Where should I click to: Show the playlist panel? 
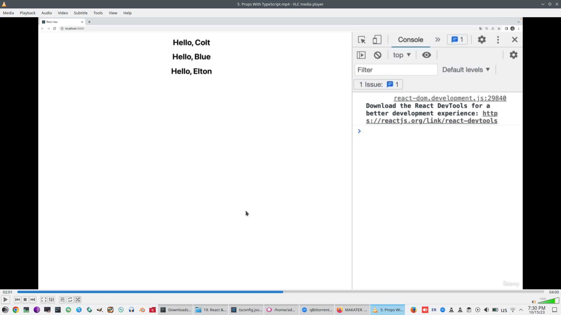(62, 300)
